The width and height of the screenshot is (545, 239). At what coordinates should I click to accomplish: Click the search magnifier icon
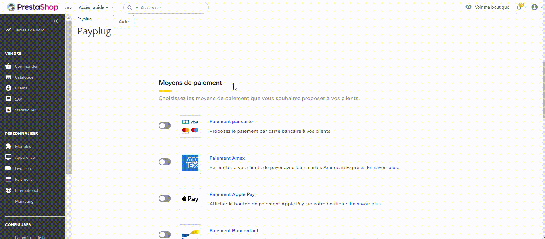pyautogui.click(x=130, y=8)
